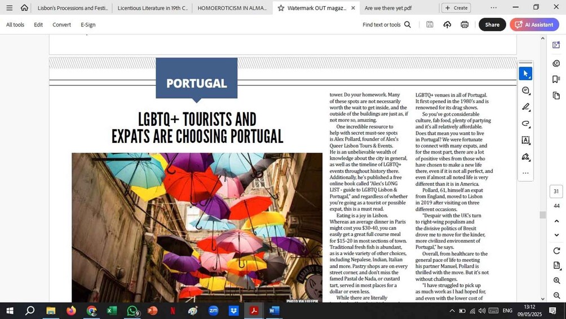Screen dimensions: 566x319
Task: Activate the text box selection tool
Action: coord(525,140)
